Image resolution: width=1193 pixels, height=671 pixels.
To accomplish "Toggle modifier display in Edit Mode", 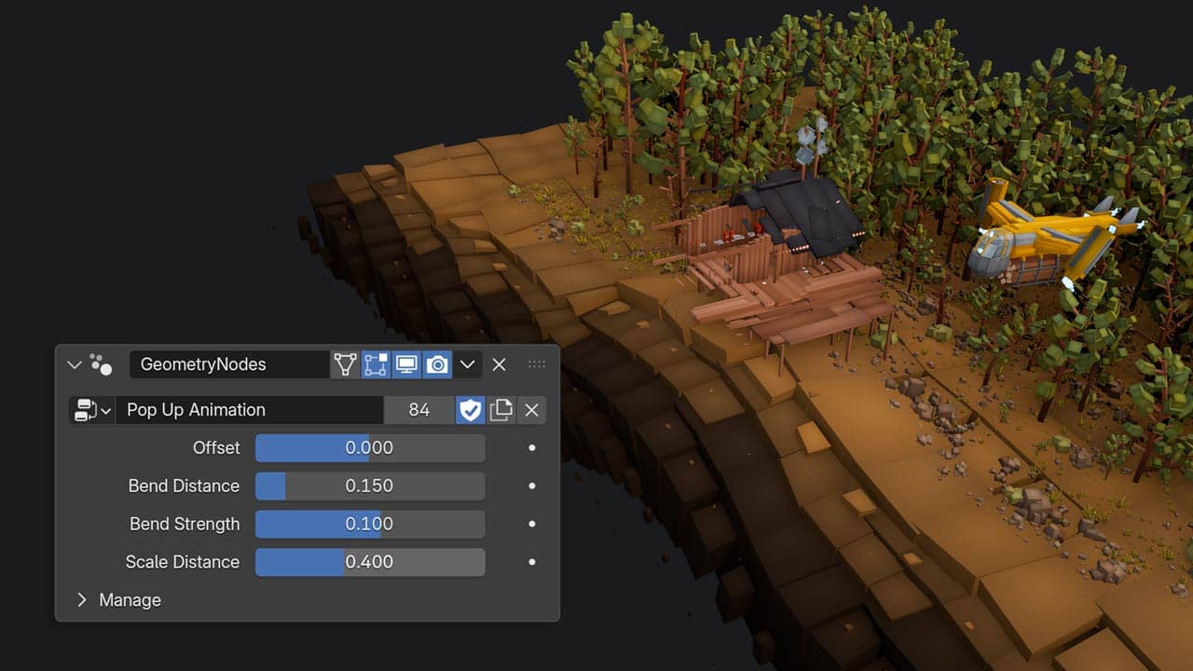I will 376,364.
